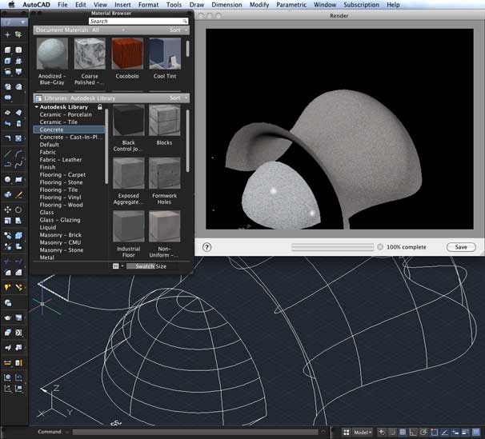Select the Extend tool icon
Viewport: 485px width, 439px height.
[18, 261]
